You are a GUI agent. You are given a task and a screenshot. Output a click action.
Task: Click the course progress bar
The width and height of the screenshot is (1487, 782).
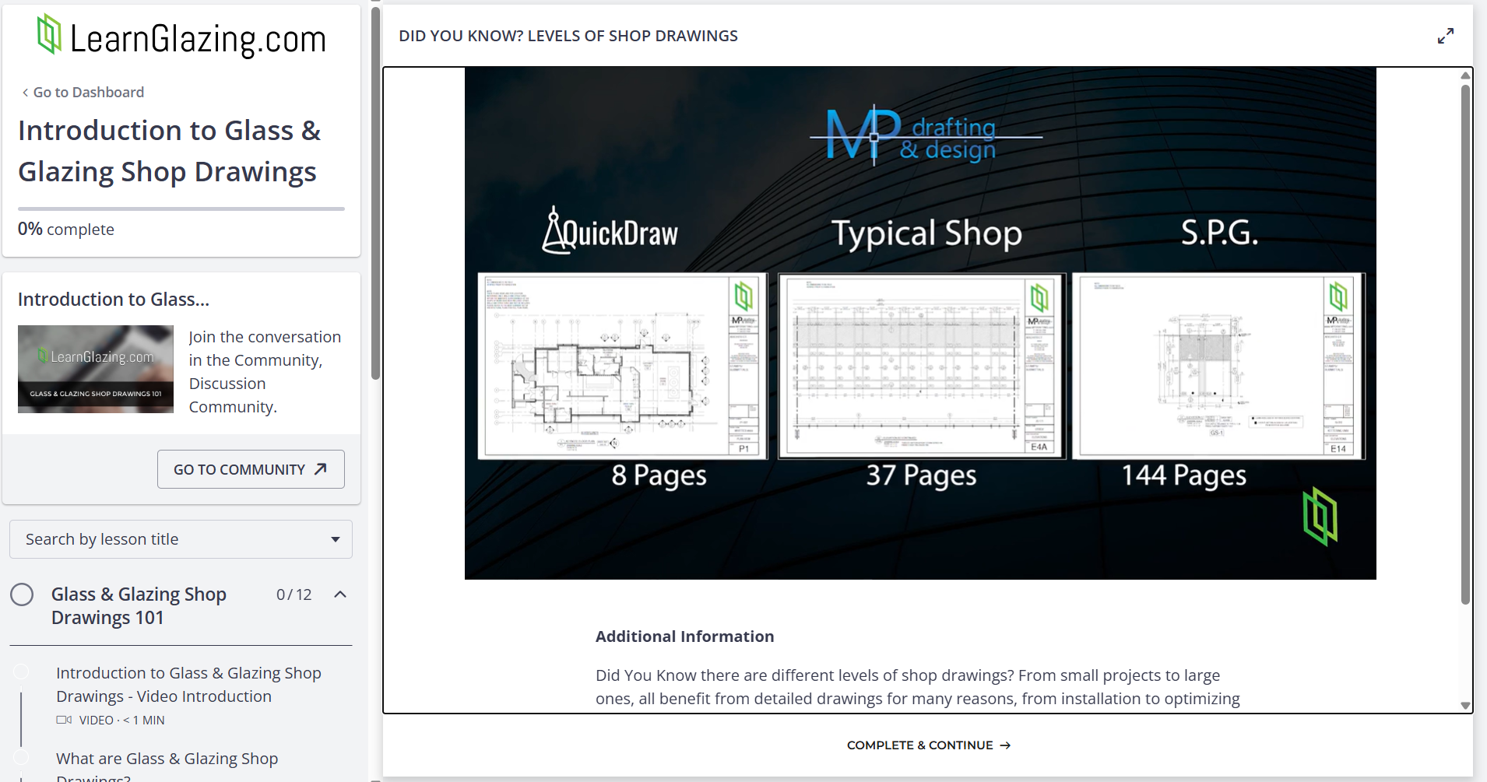tap(181, 209)
